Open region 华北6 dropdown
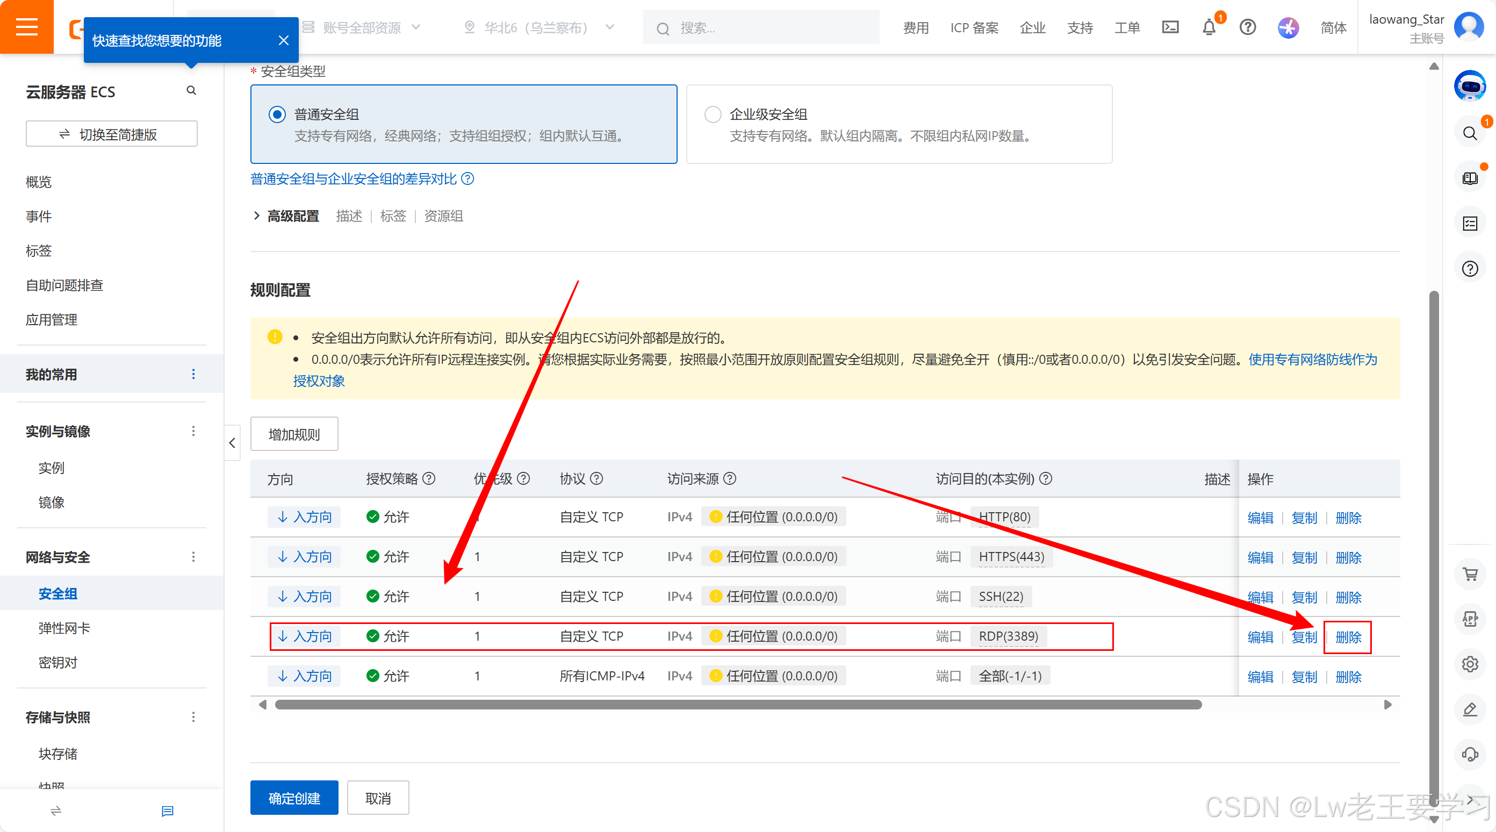1496x832 pixels. click(538, 27)
